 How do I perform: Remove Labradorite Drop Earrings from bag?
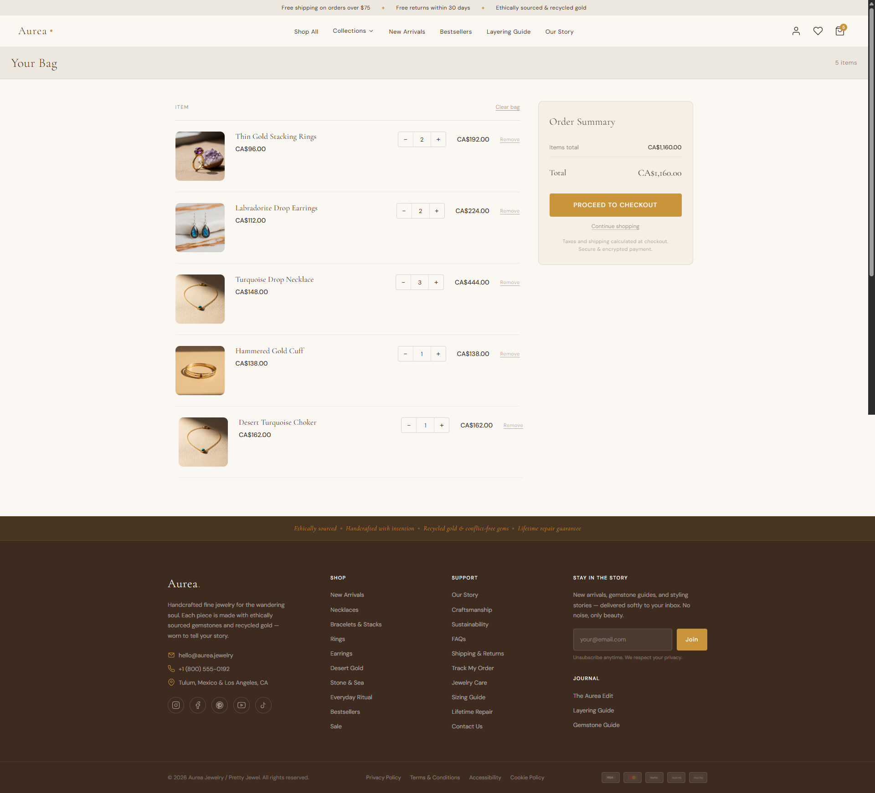pos(510,211)
